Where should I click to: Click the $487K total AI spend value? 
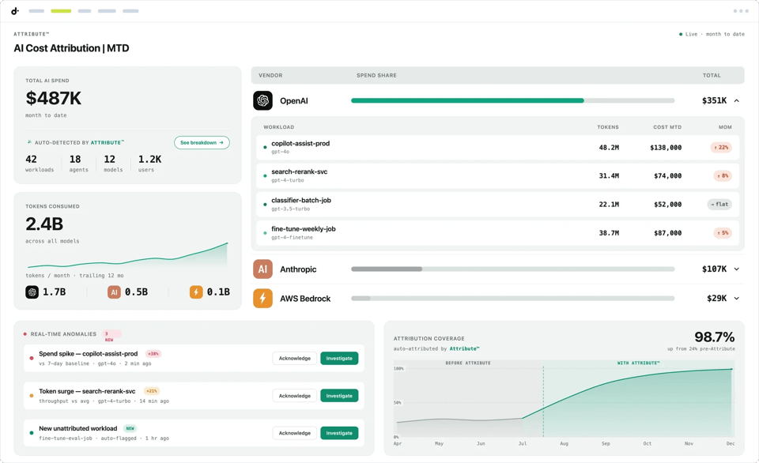click(x=53, y=98)
